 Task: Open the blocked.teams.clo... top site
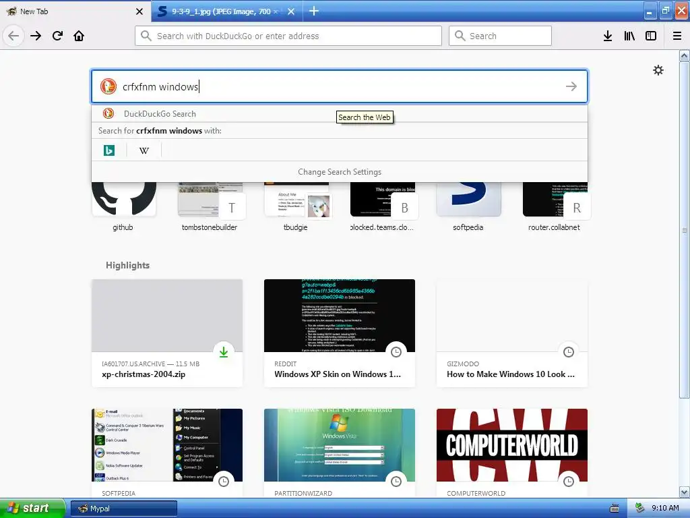[382, 207]
